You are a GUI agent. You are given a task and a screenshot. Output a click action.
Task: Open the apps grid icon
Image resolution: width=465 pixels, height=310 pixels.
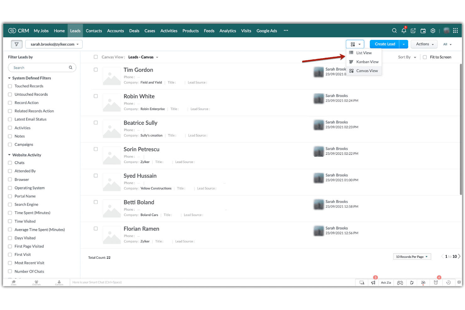455,30
